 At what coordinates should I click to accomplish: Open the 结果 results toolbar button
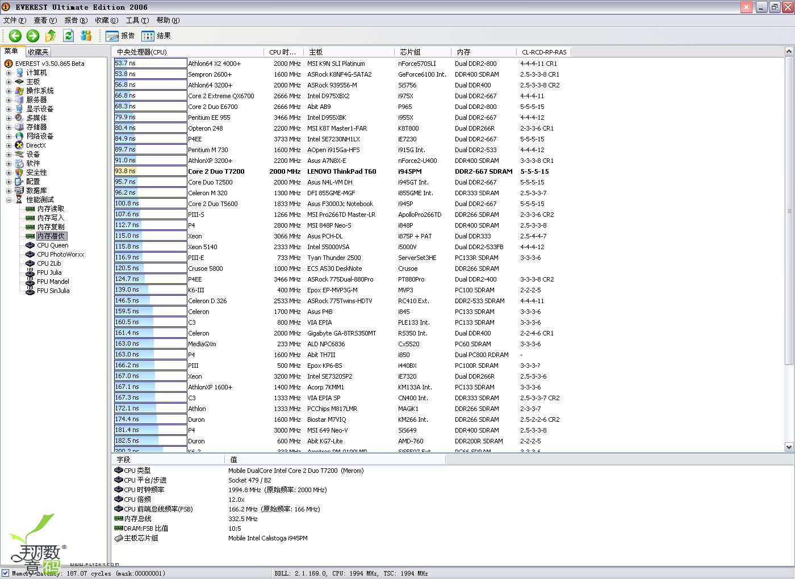point(156,36)
